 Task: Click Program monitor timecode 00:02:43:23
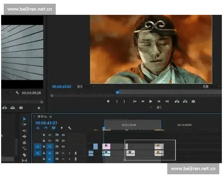coord(62,86)
